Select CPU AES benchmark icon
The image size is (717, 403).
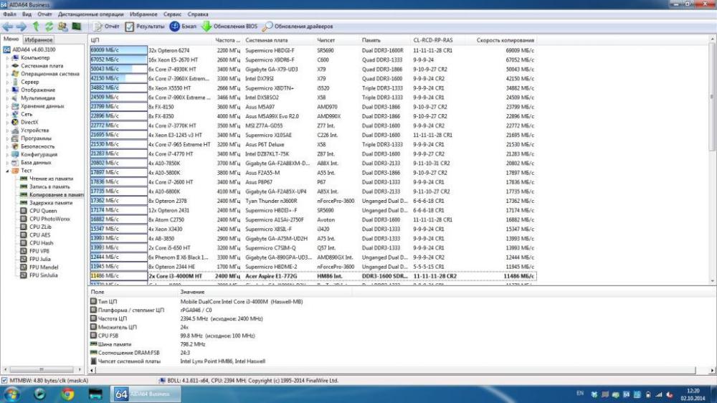click(x=24, y=235)
